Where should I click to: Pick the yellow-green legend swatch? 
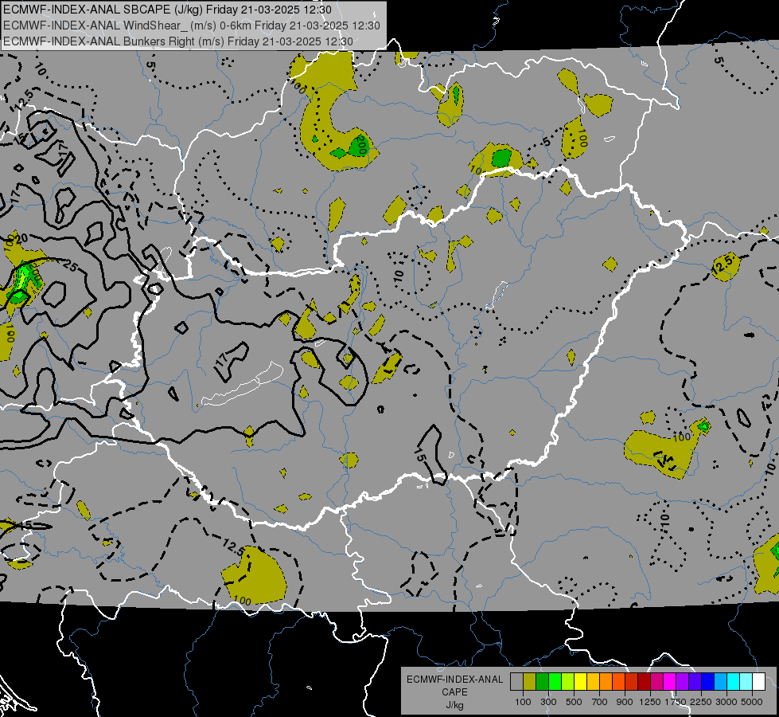pyautogui.click(x=568, y=682)
